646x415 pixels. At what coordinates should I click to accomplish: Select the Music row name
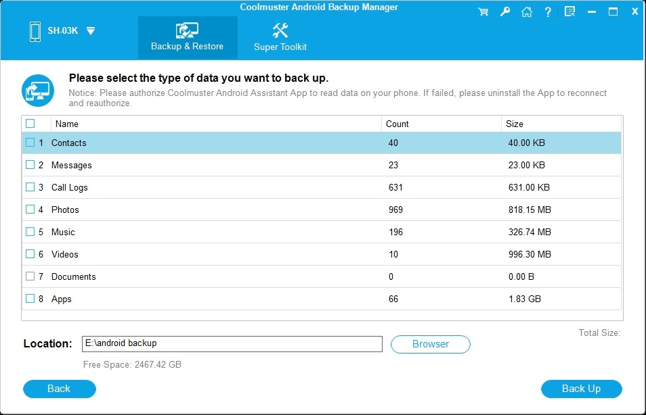[x=63, y=232]
